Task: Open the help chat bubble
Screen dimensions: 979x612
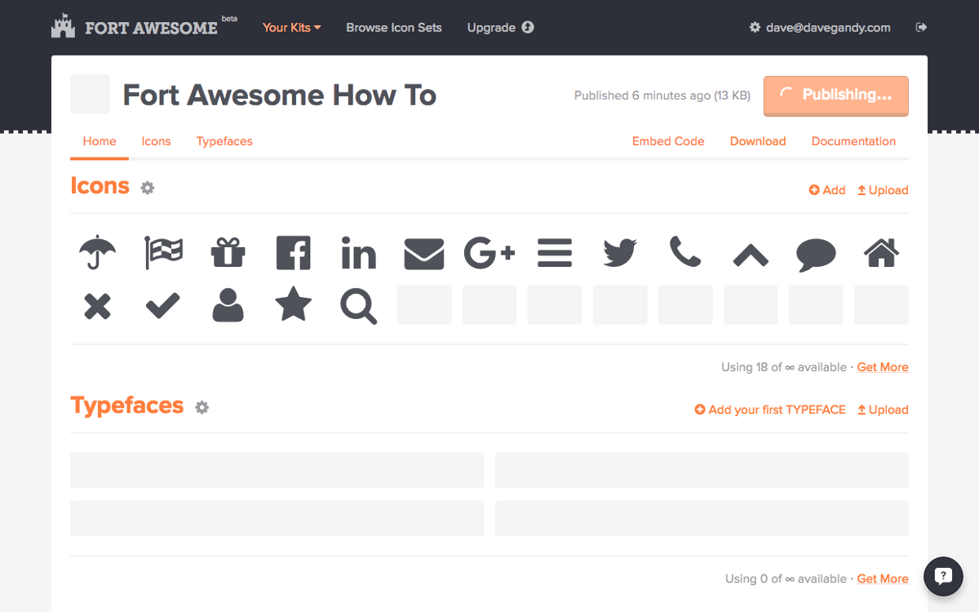Action: click(943, 577)
